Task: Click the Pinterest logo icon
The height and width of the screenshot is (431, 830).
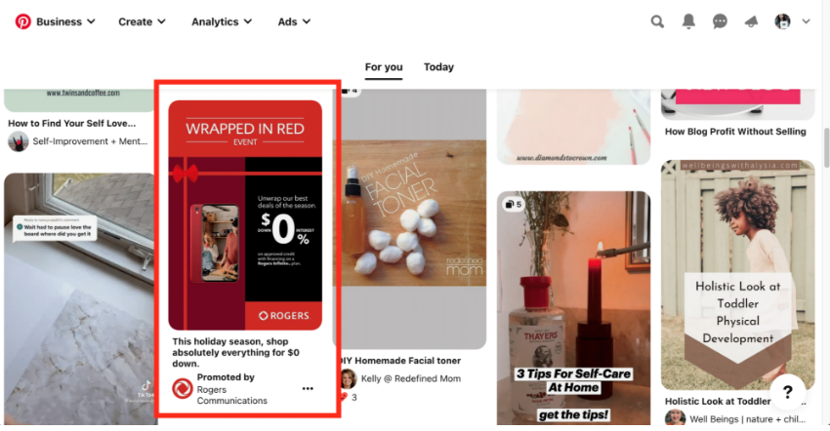Action: [x=22, y=21]
